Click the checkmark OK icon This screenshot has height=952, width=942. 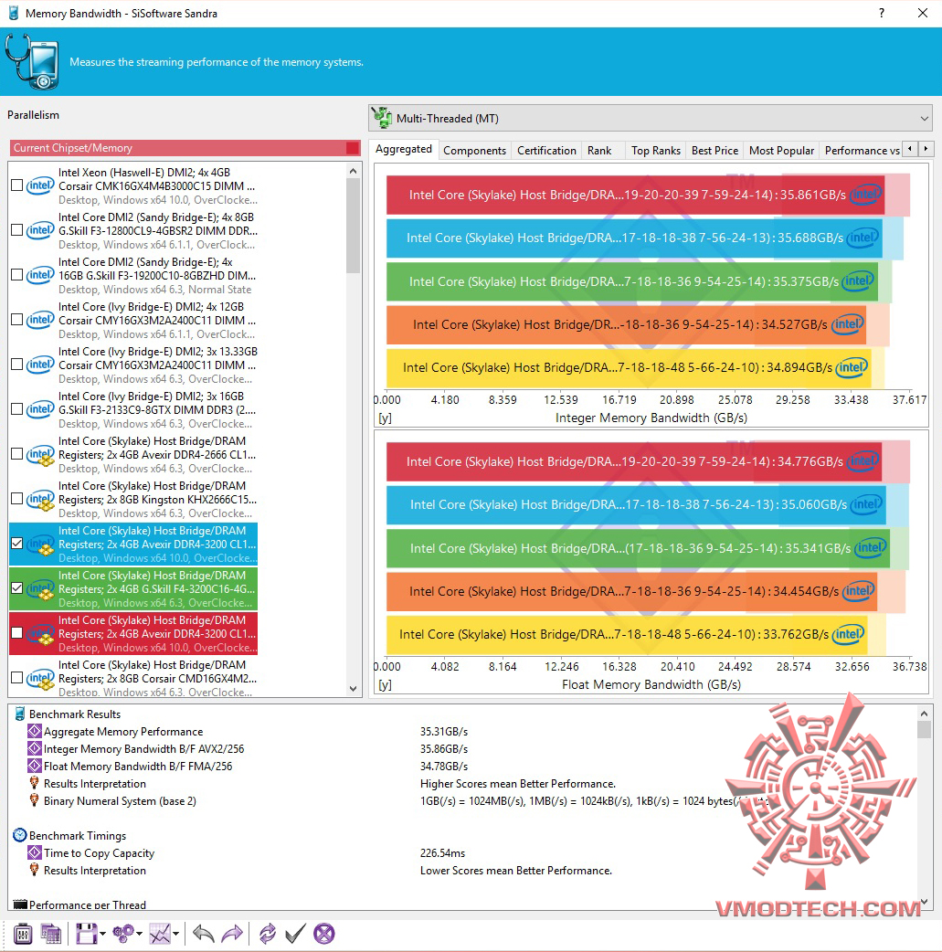(x=295, y=933)
